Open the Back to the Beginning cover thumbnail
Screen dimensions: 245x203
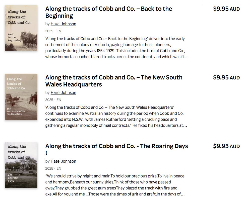tap(21, 28)
